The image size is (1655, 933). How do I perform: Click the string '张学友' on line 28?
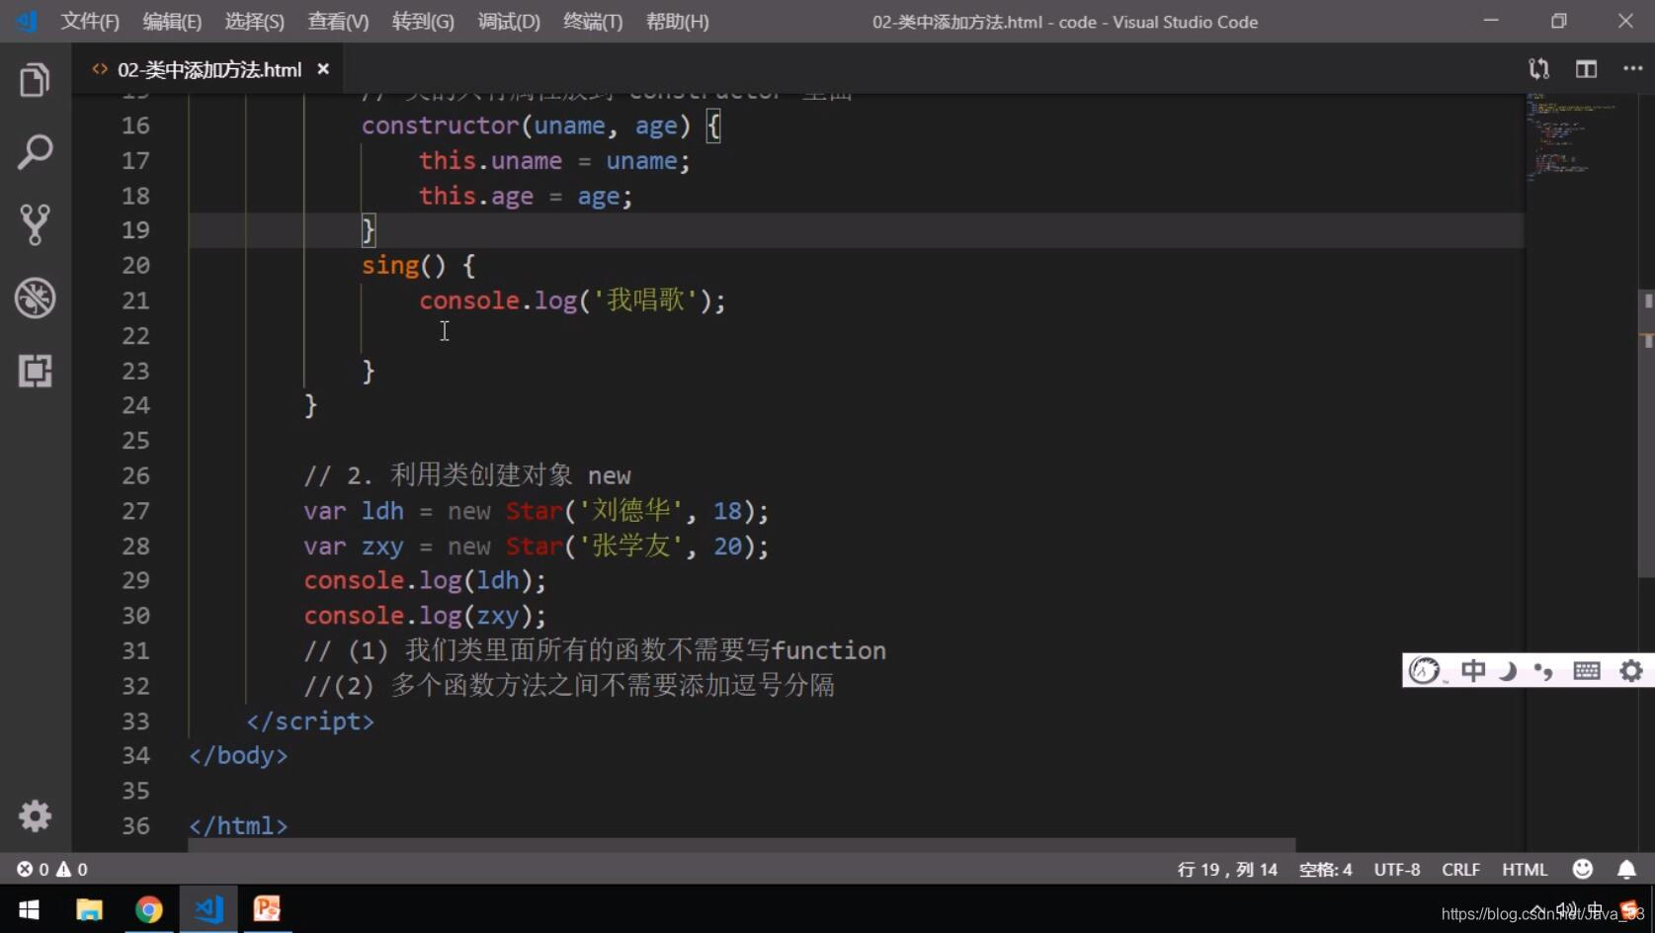point(631,546)
